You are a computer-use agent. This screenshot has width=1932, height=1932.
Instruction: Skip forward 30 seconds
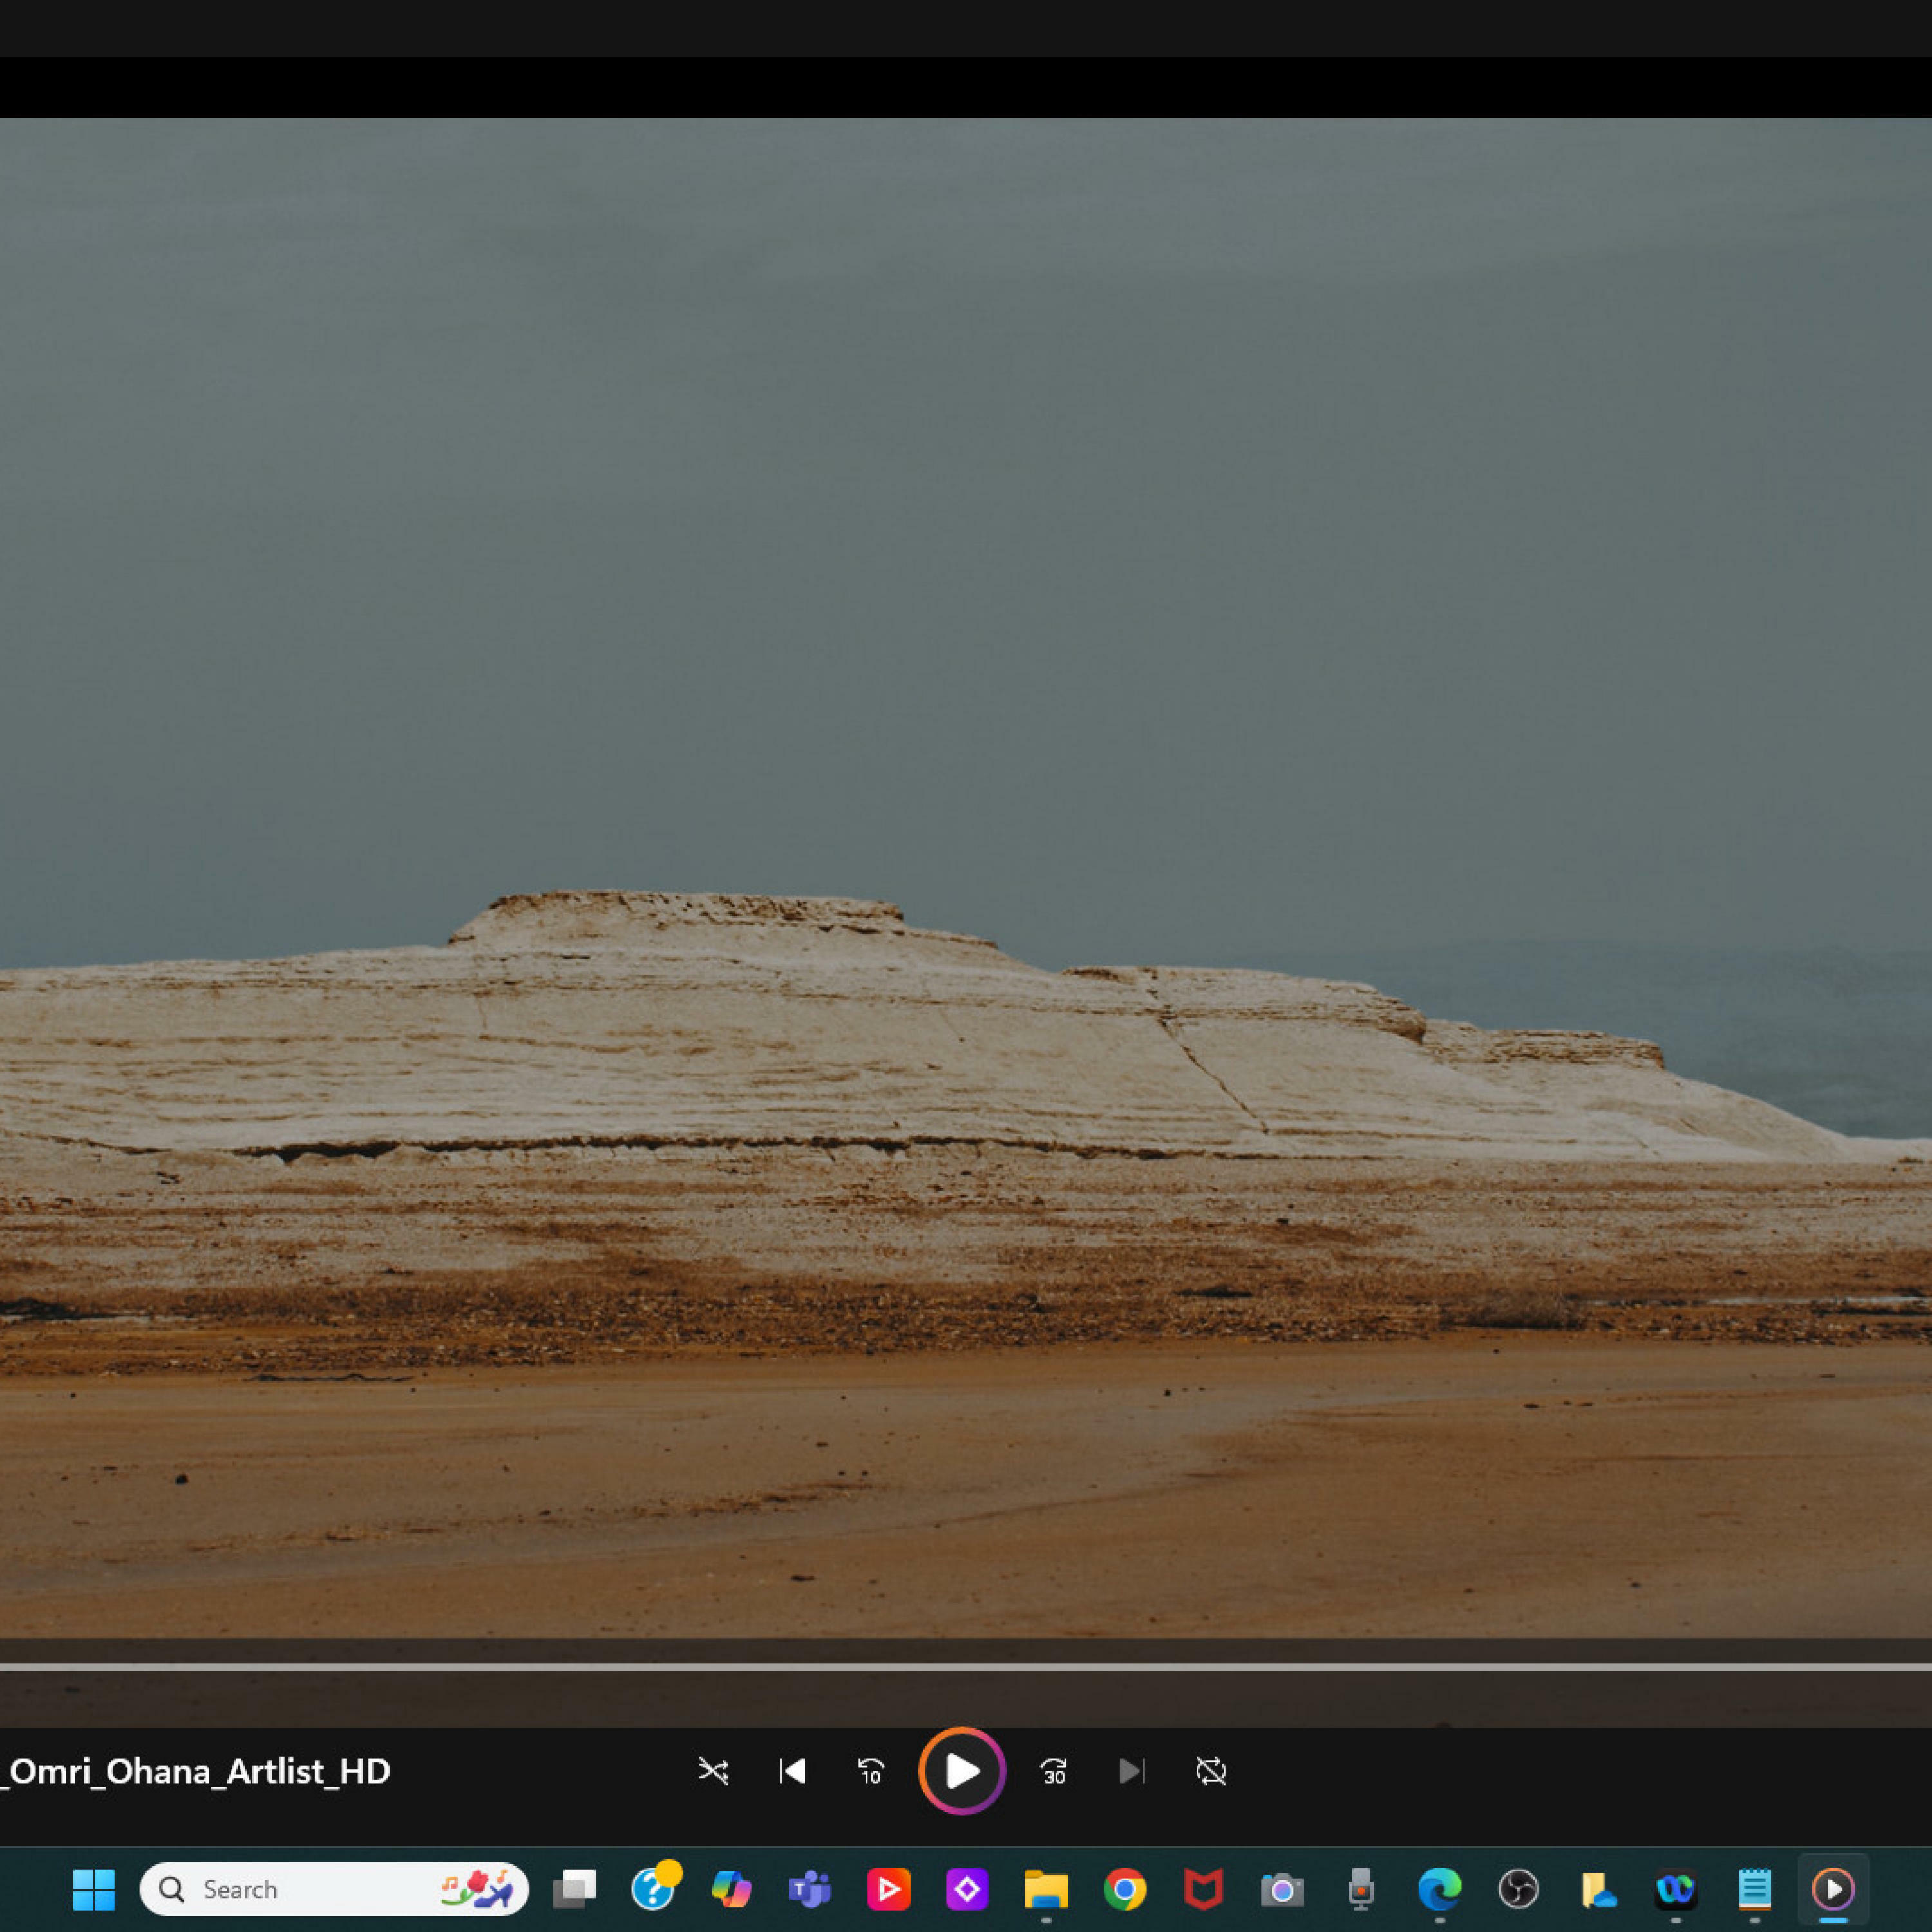(x=1053, y=1771)
